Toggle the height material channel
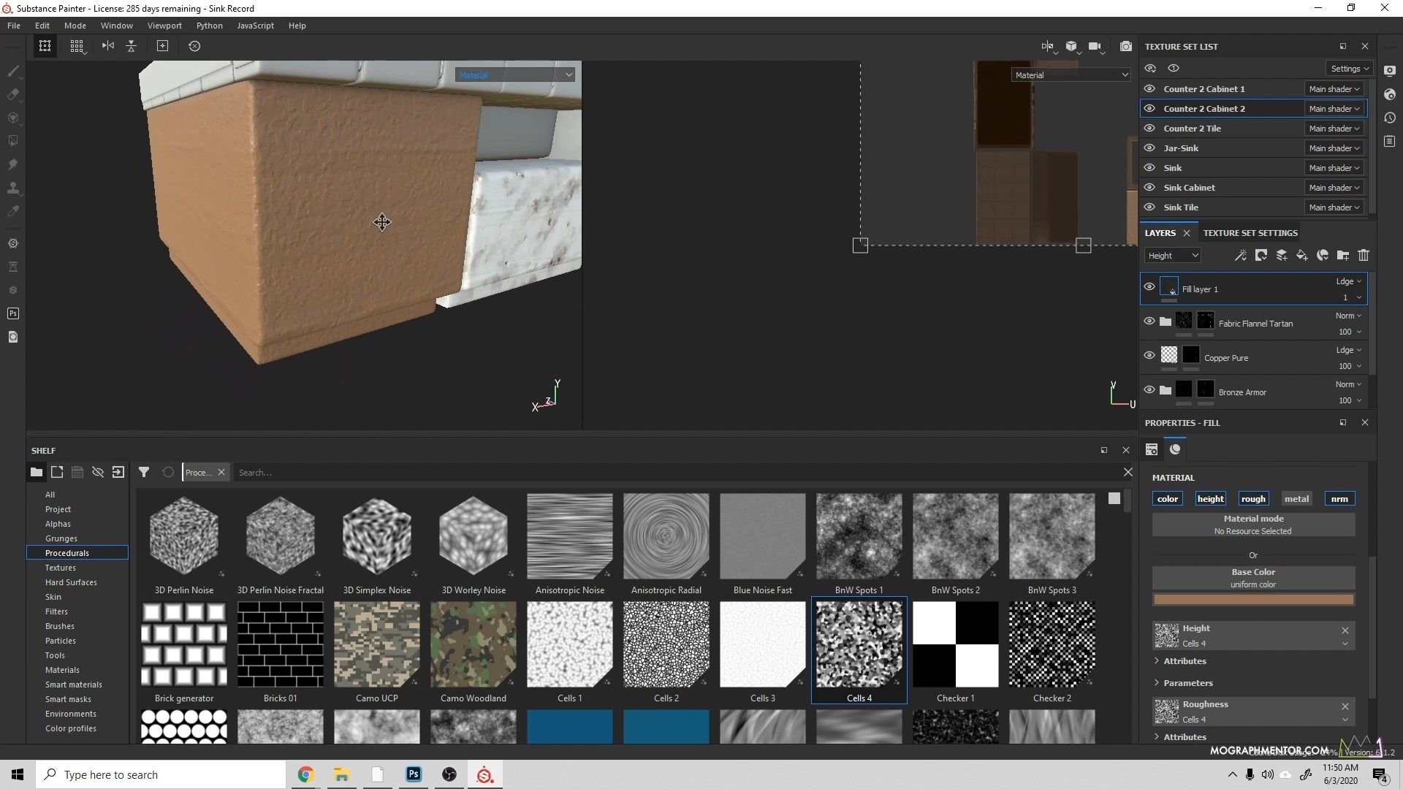1403x789 pixels. click(x=1210, y=498)
